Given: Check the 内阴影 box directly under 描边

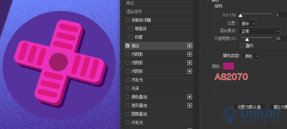Looking at the screenshot, I should [x=128, y=54].
